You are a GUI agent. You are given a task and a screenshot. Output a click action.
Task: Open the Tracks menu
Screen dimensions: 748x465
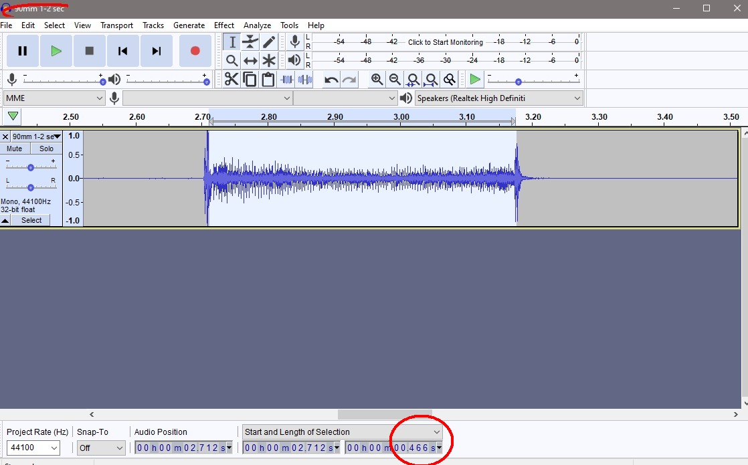pyautogui.click(x=153, y=25)
